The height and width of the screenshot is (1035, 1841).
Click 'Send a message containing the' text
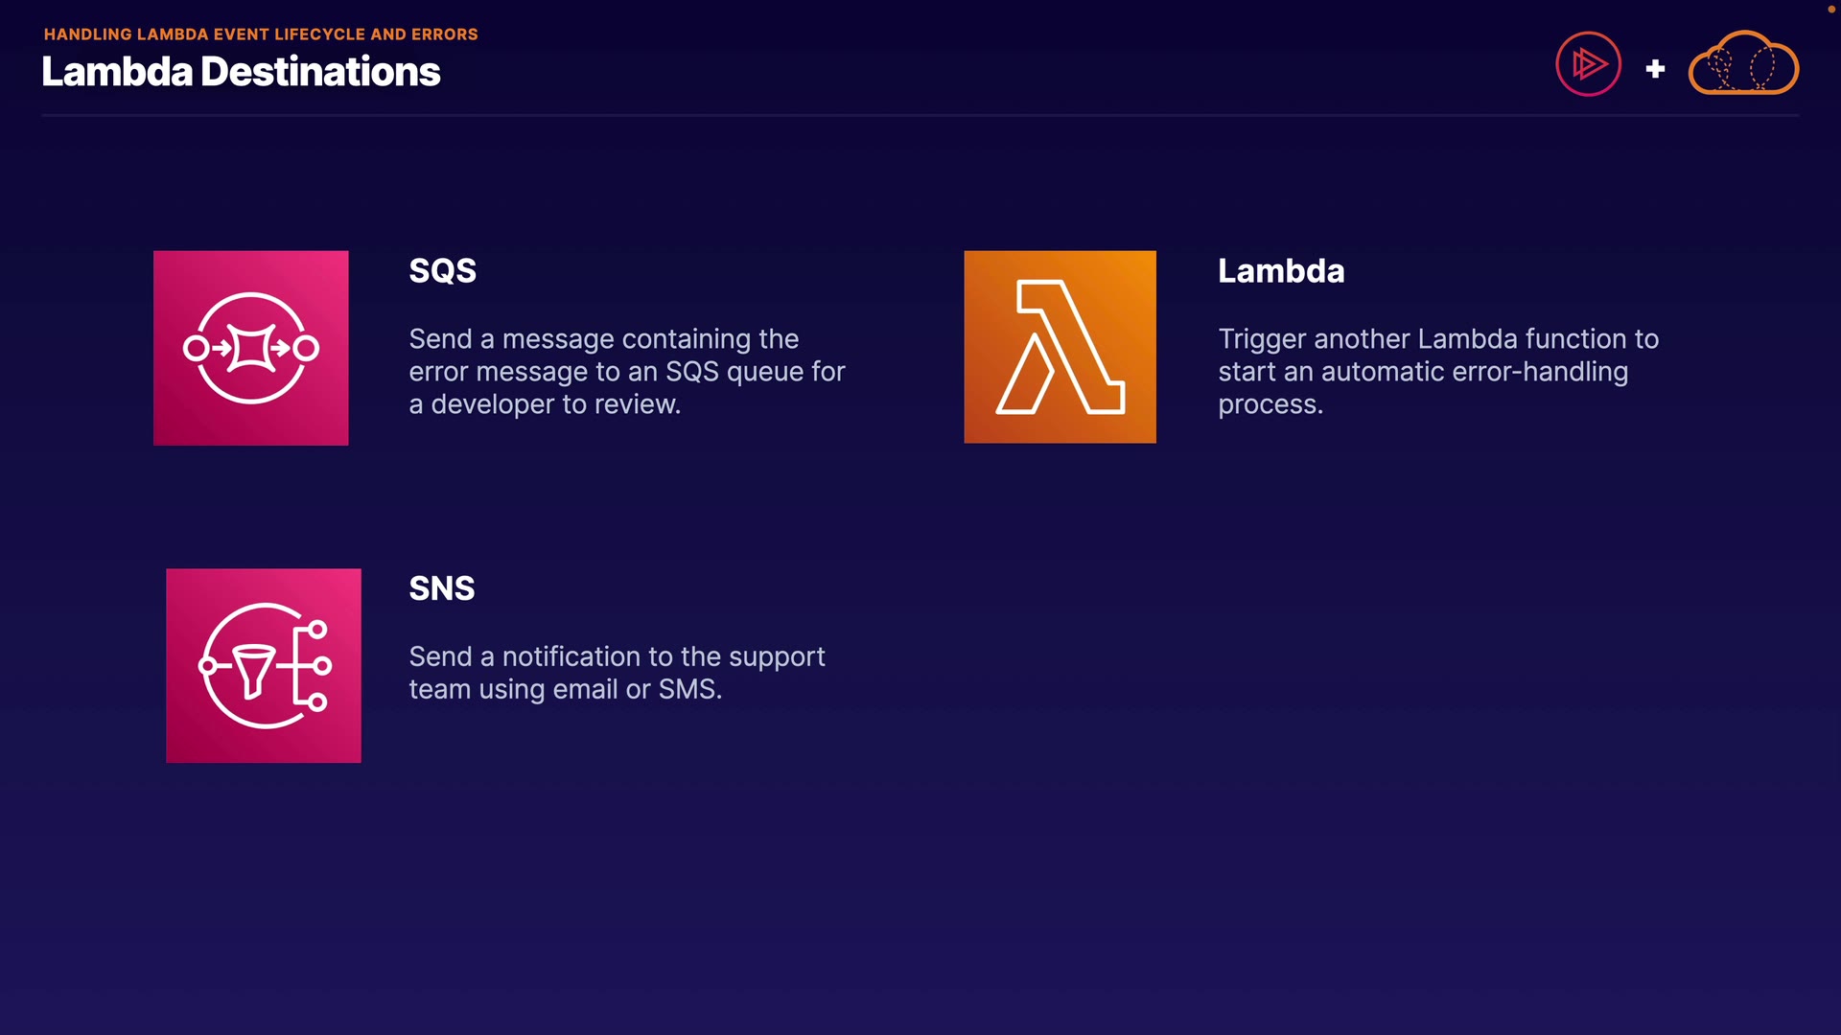point(603,339)
